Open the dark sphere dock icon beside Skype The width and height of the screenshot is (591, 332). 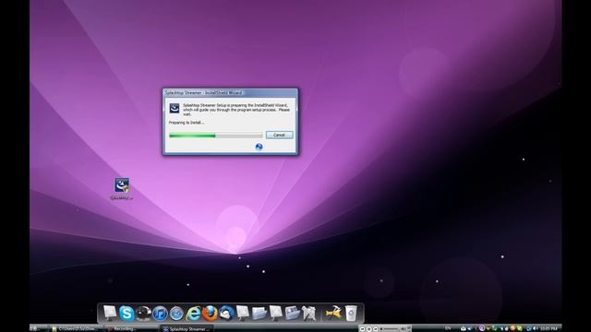tap(143, 314)
